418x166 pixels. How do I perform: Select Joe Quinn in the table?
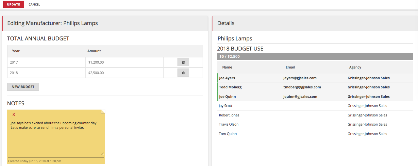click(x=227, y=97)
